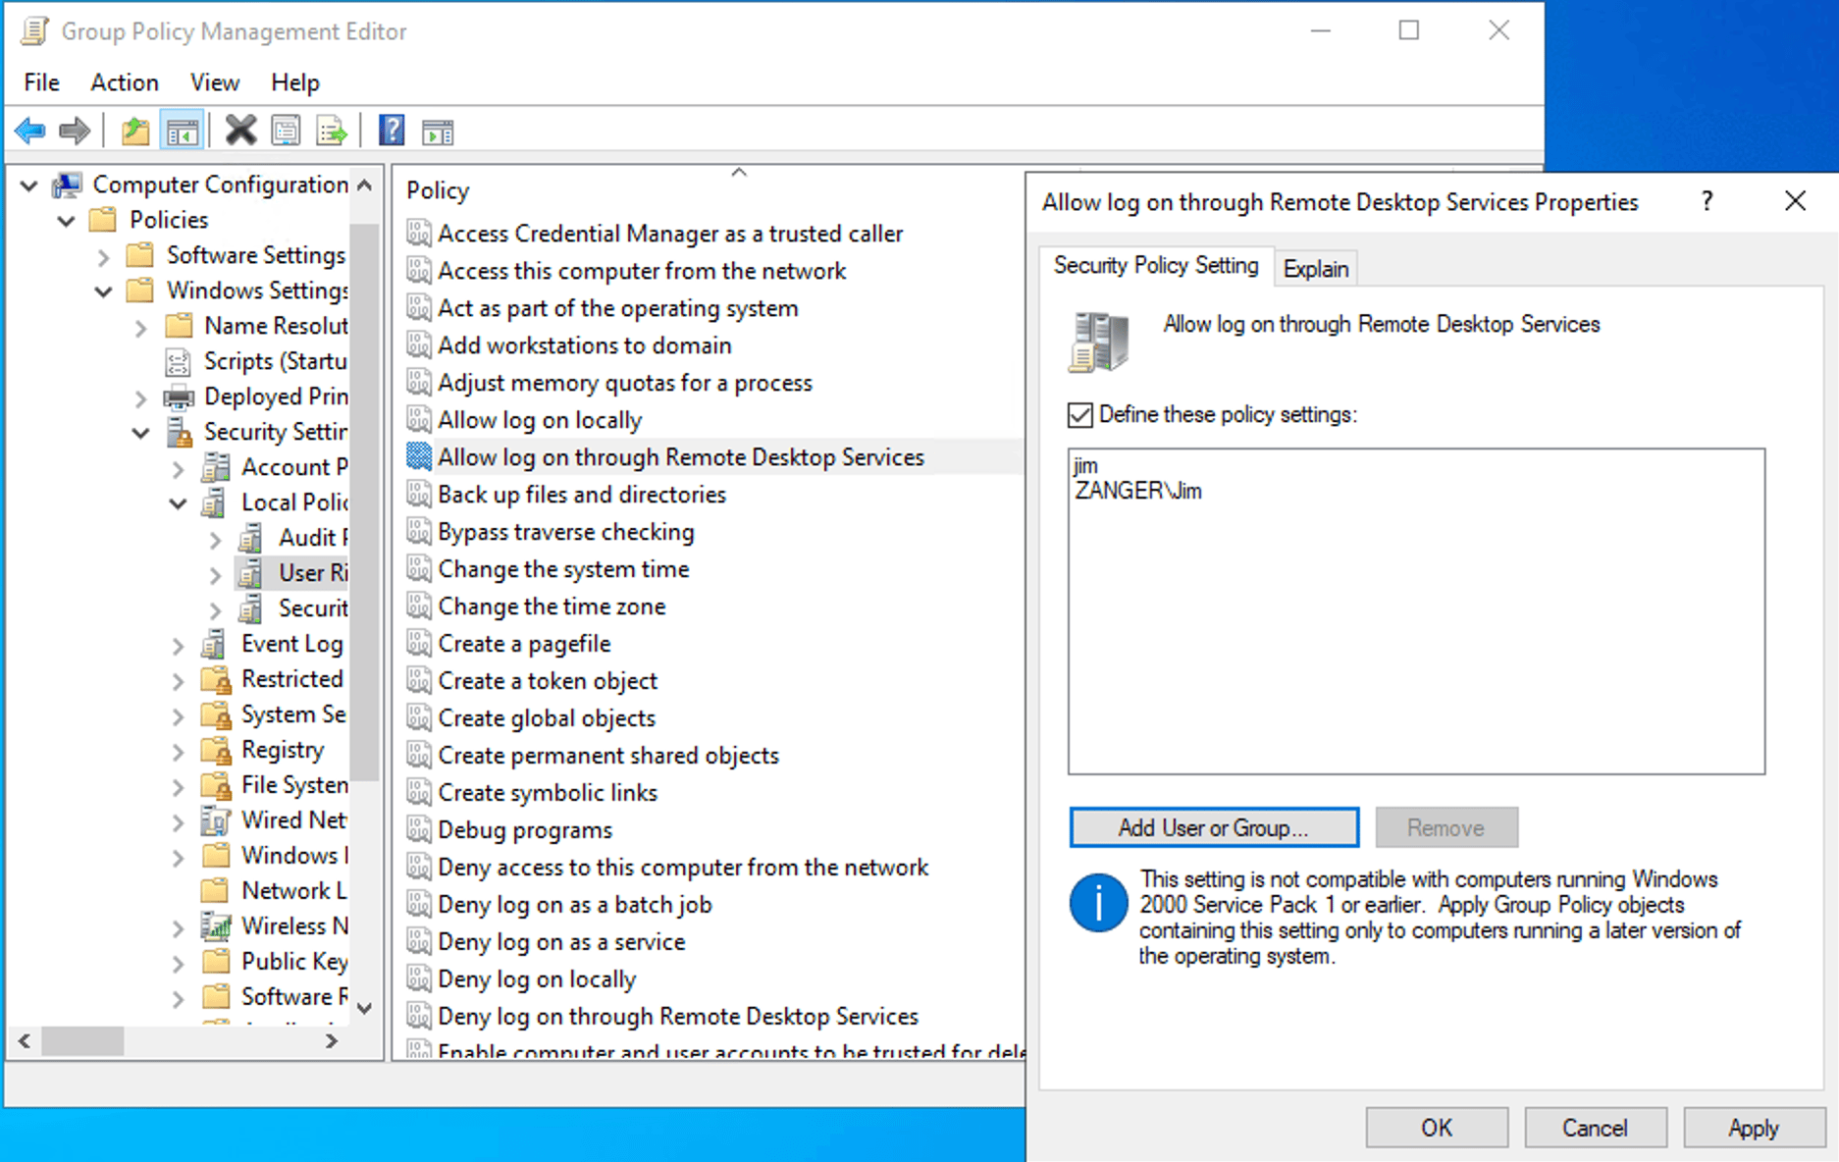Switch to the Explain tab
The image size is (1839, 1162).
click(x=1316, y=268)
